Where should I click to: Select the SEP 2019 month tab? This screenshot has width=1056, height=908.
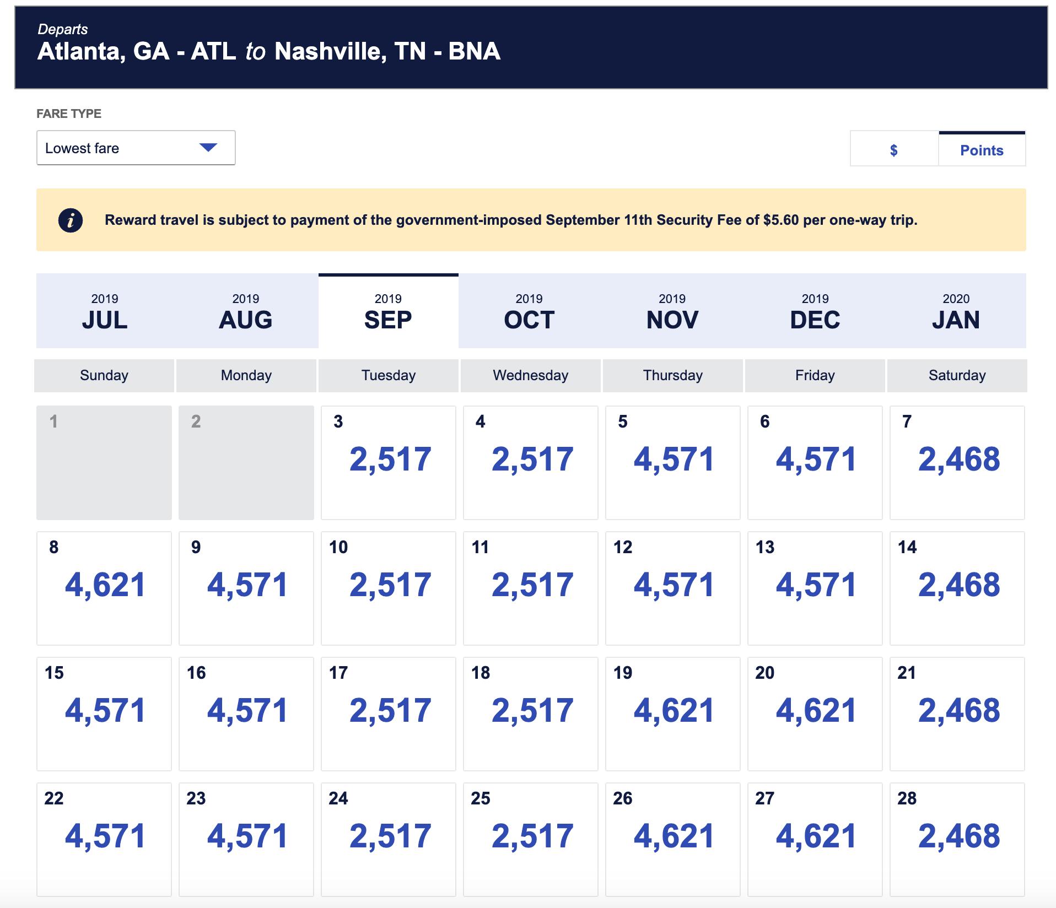point(388,312)
